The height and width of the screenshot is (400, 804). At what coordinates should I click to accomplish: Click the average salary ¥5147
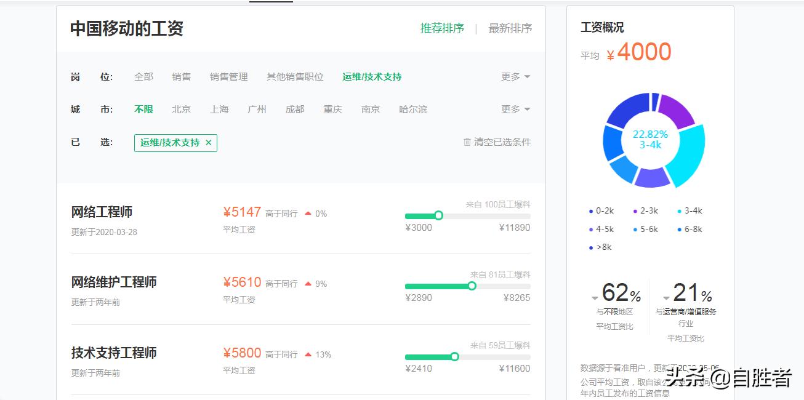click(242, 212)
